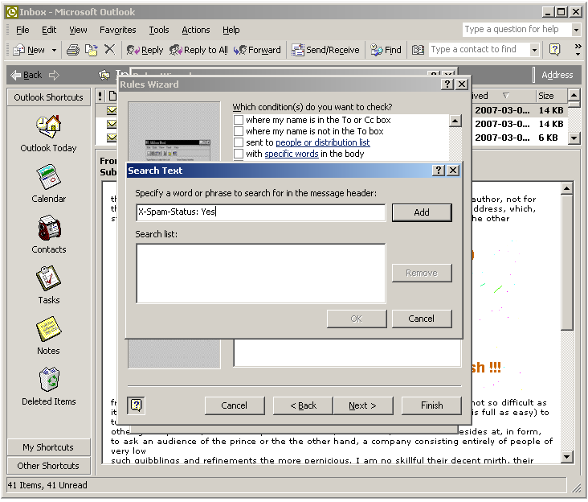
Task: Click the message header search phrase field
Action: tap(261, 212)
